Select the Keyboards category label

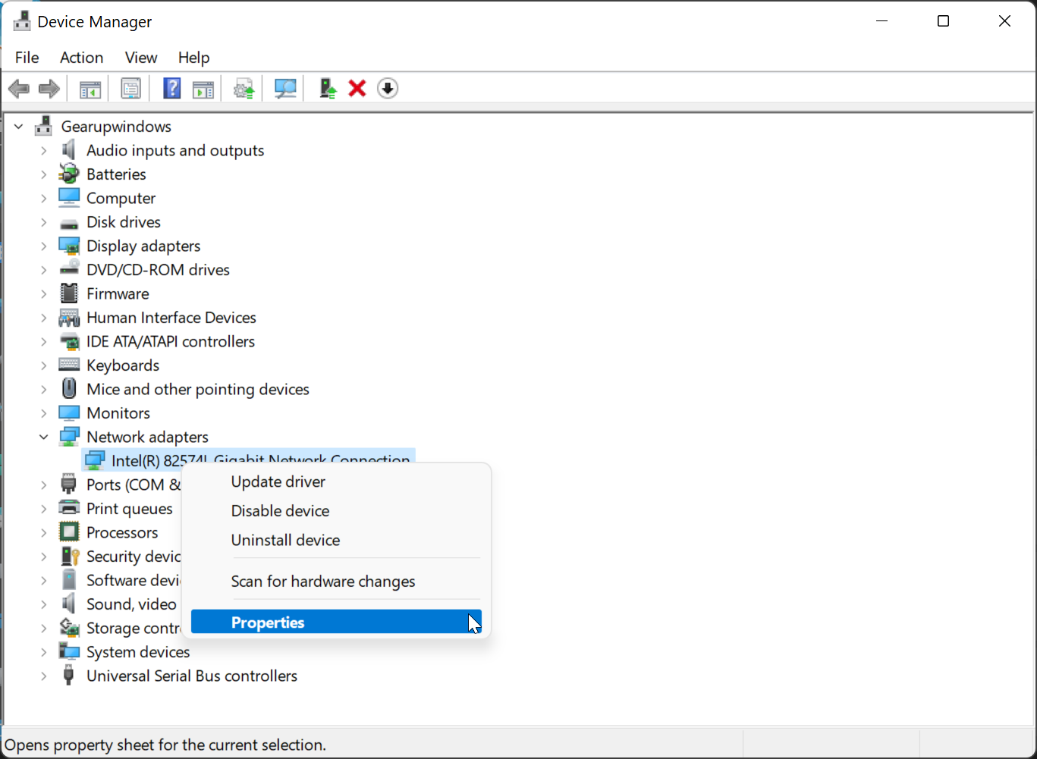(123, 365)
